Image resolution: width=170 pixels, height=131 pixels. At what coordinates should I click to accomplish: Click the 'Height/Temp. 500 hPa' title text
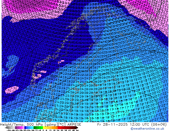point(22,125)
